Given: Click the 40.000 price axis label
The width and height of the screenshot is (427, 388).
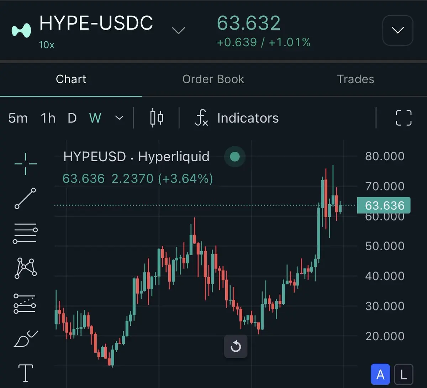Looking at the screenshot, I should tap(385, 276).
